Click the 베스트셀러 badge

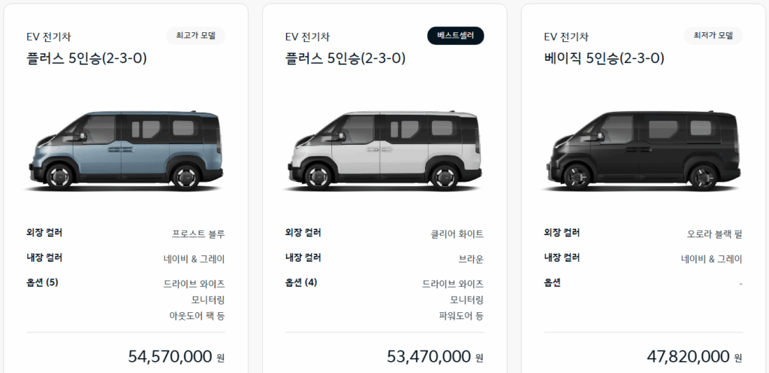click(455, 35)
